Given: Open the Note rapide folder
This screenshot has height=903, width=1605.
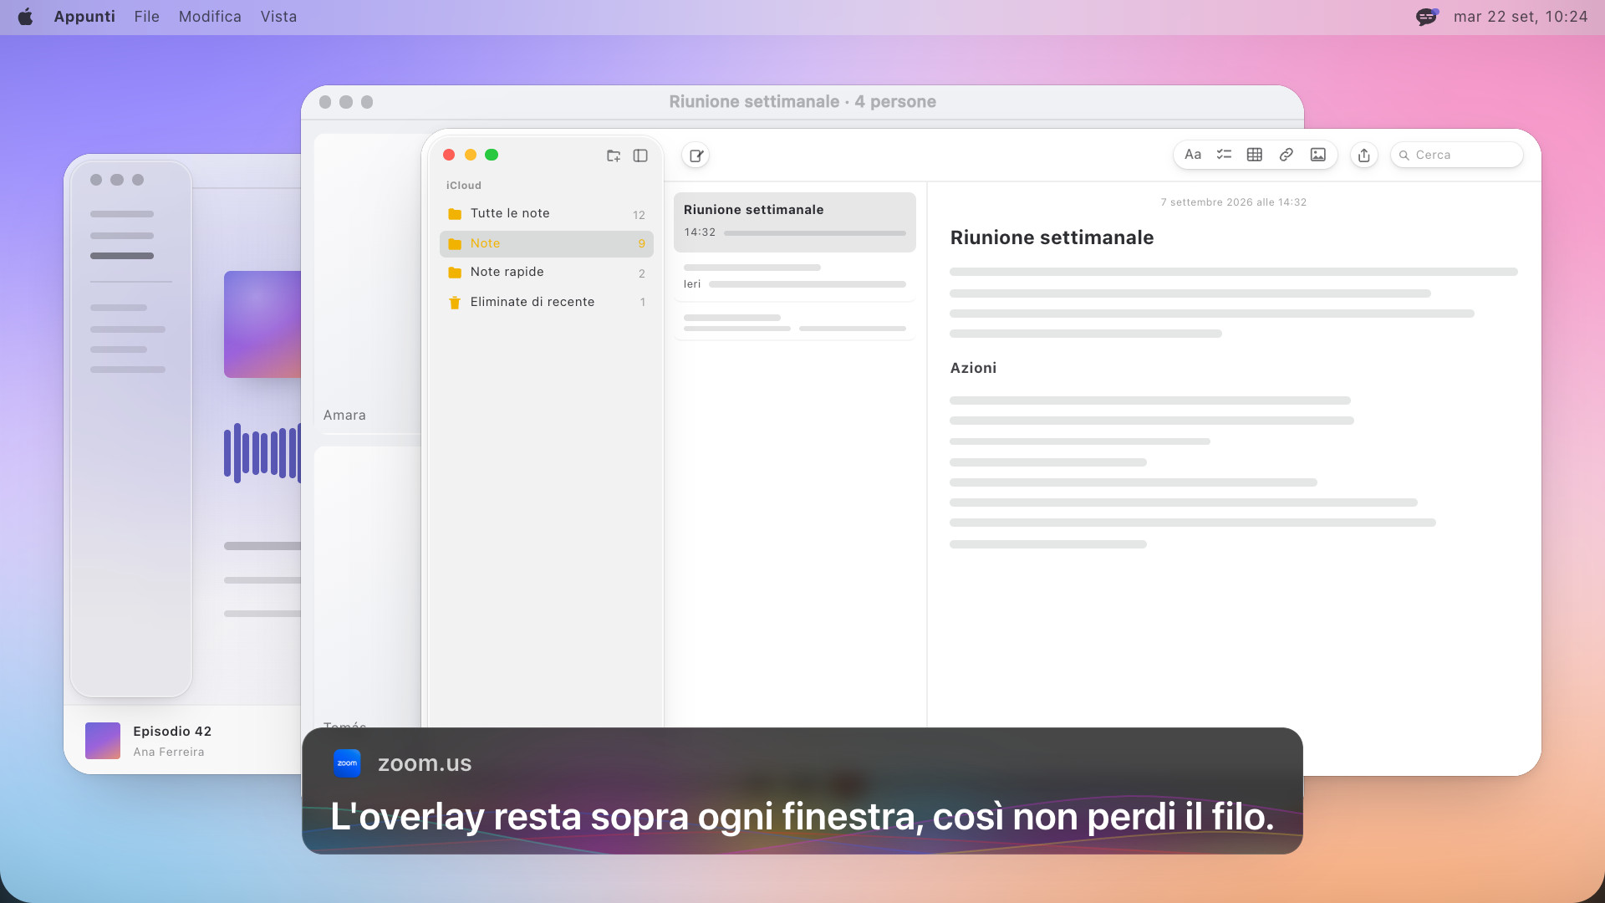Looking at the screenshot, I should coord(547,273).
